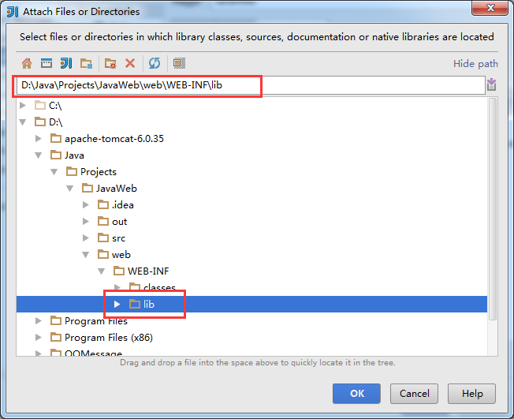This screenshot has height=419, width=514.
Task: Expand the C:\ drive node
Action: 23,105
